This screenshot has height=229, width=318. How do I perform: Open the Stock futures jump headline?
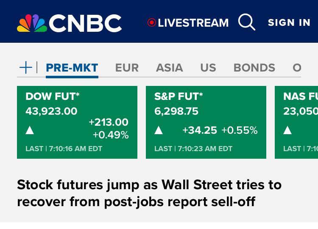[x=149, y=193]
